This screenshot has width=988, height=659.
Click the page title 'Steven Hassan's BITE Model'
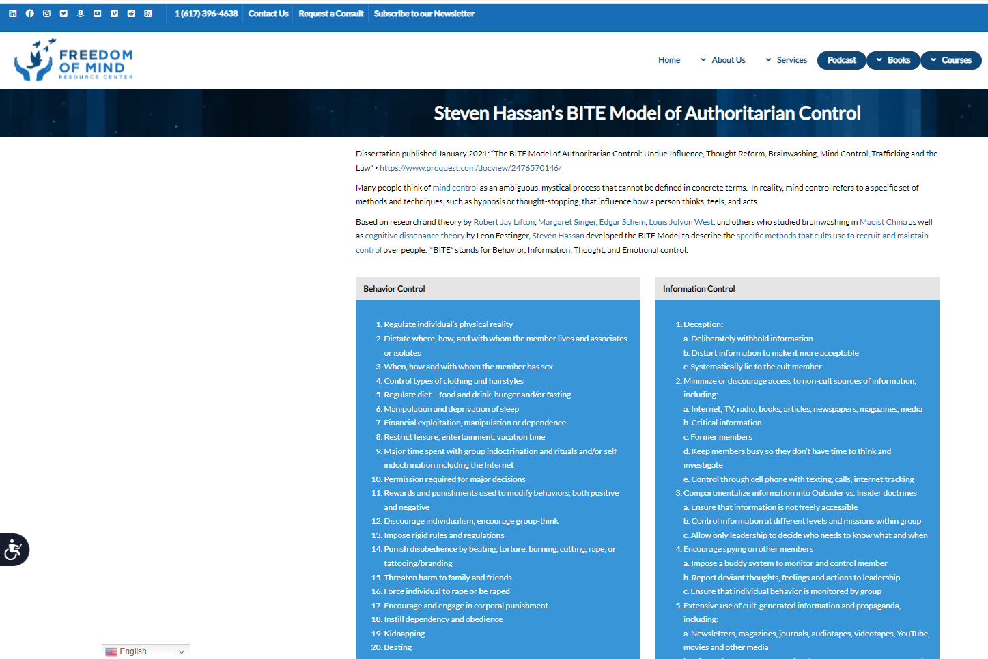pos(647,113)
